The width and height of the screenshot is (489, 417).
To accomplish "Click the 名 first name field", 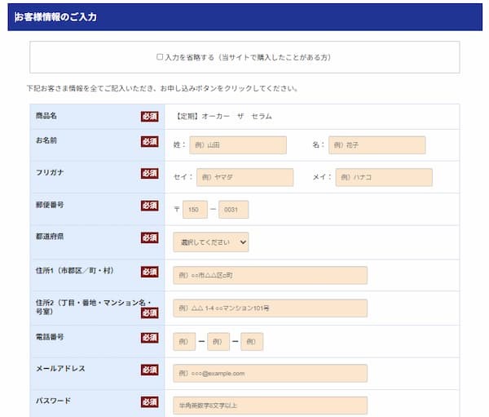I will [x=377, y=145].
